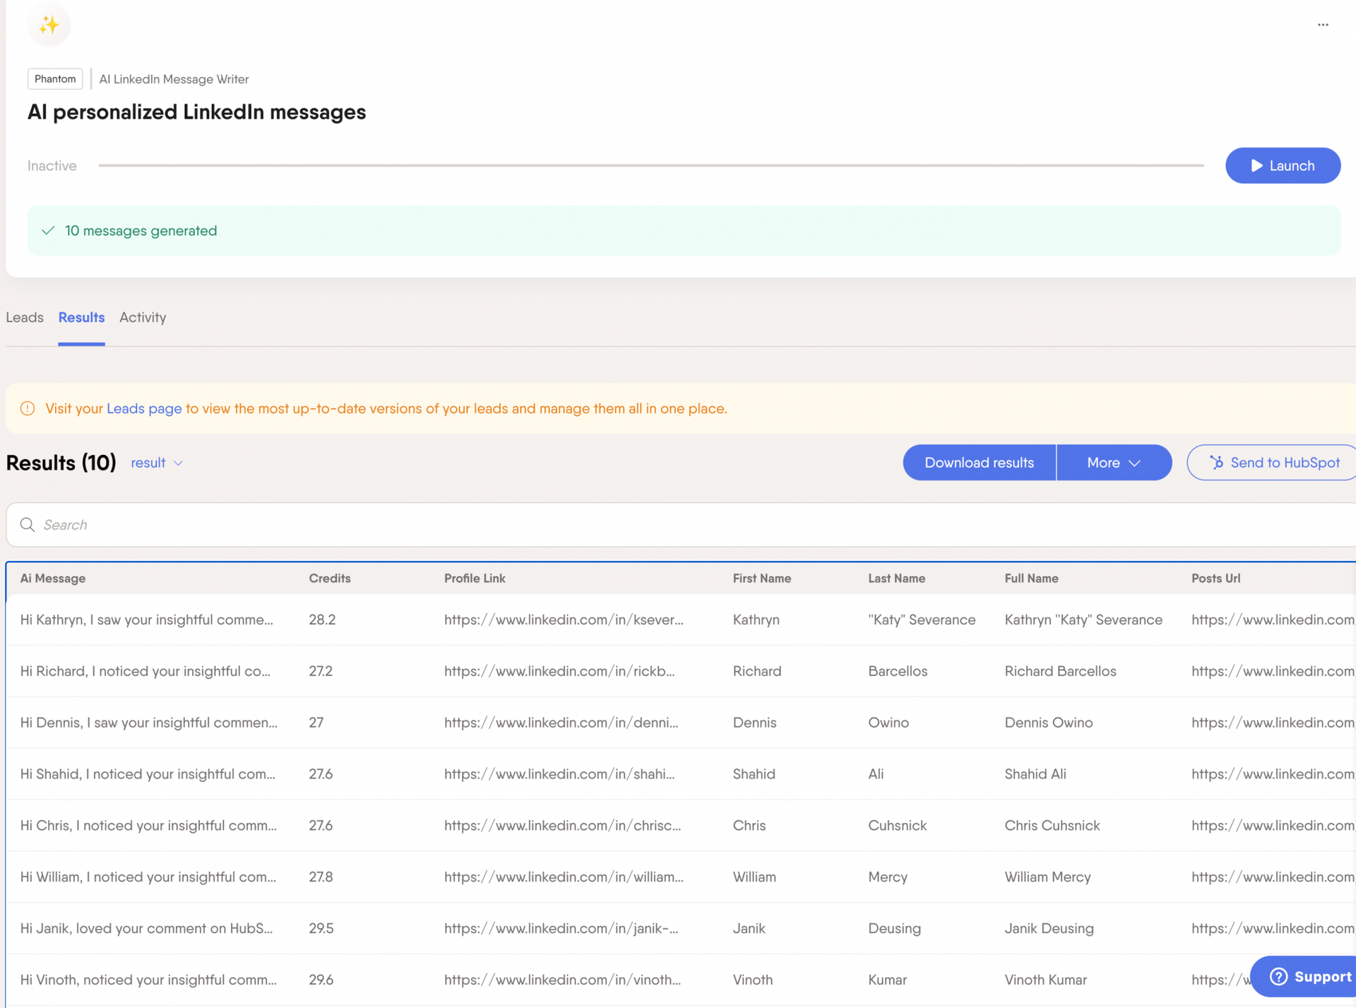
Task: Click the Shahid Ali full name cell
Action: click(1035, 774)
